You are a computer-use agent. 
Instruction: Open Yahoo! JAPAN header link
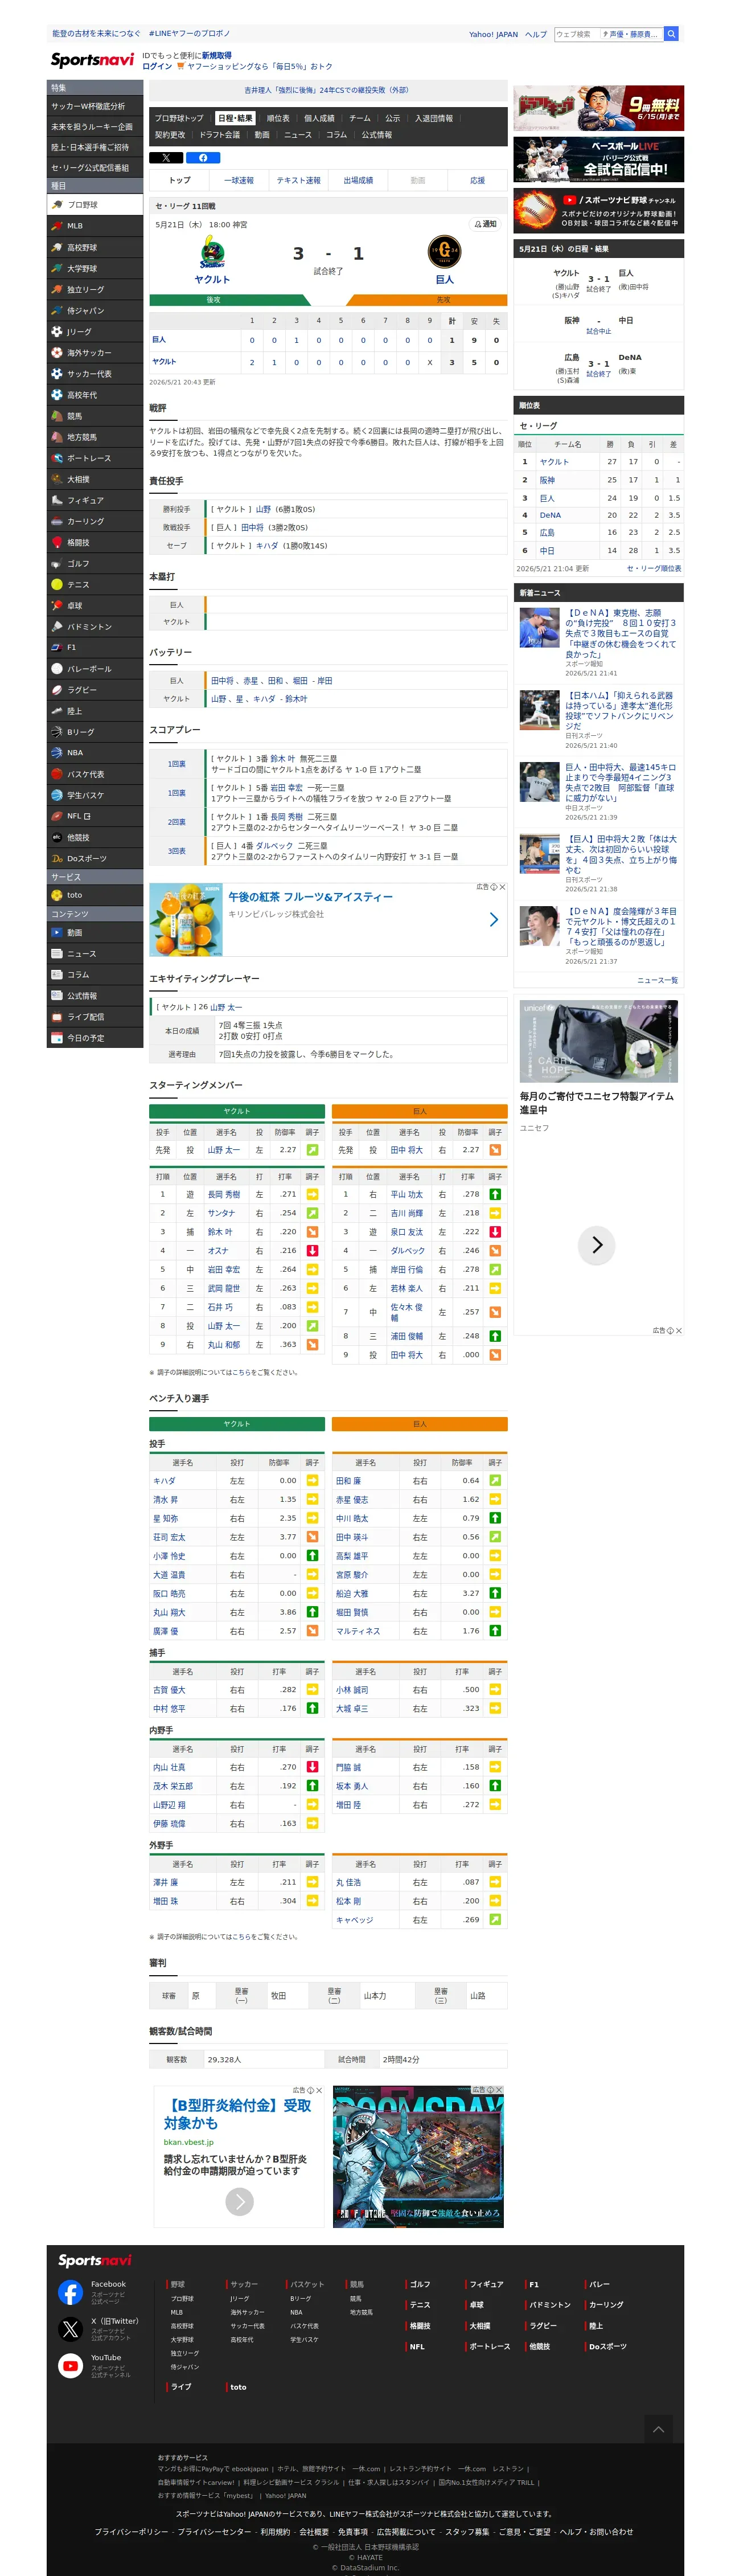493,34
